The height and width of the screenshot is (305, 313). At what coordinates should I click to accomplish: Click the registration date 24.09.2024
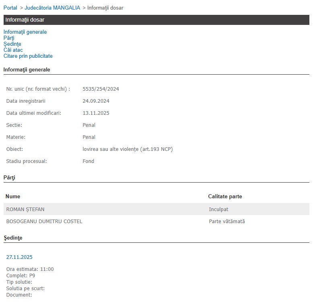96,101
